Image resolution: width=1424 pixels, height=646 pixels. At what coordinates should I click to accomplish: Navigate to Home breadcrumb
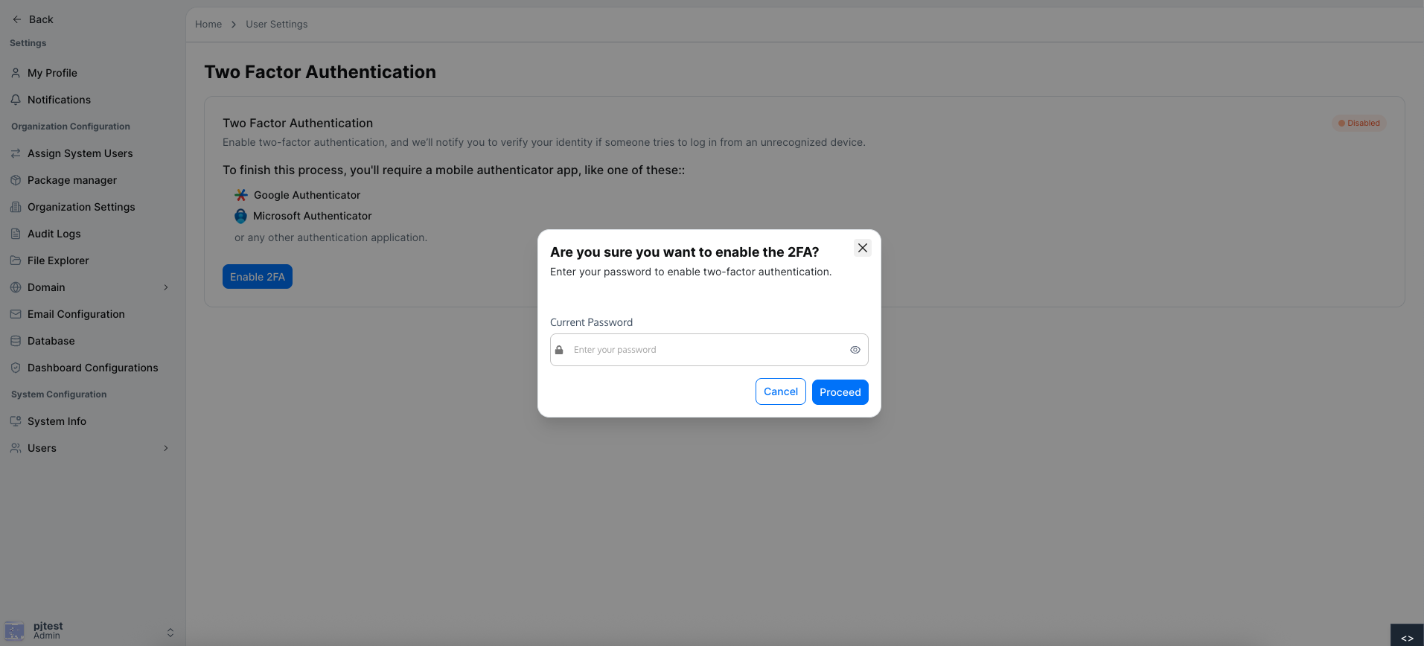coord(208,25)
